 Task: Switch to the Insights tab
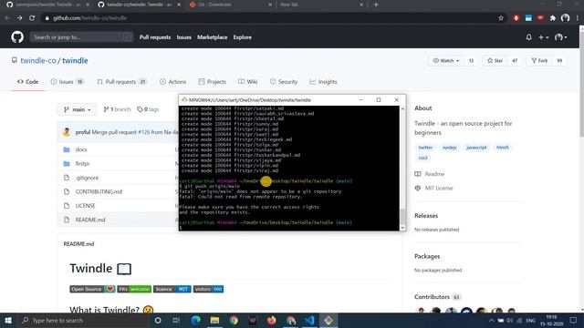(323, 82)
